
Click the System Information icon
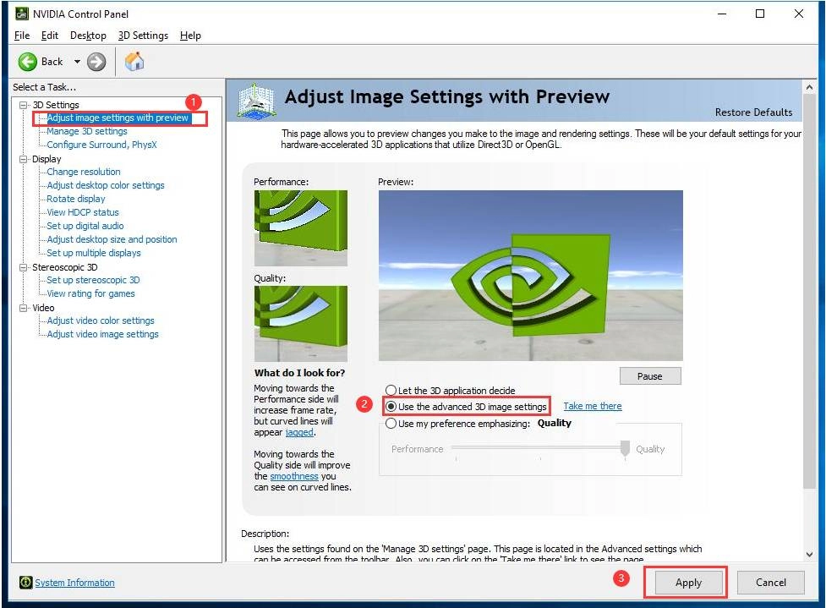click(26, 582)
